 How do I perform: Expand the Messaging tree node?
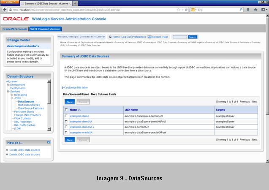(x=12, y=95)
